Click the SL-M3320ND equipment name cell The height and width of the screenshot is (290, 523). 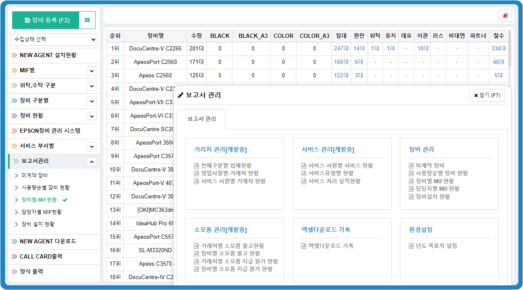(155, 250)
